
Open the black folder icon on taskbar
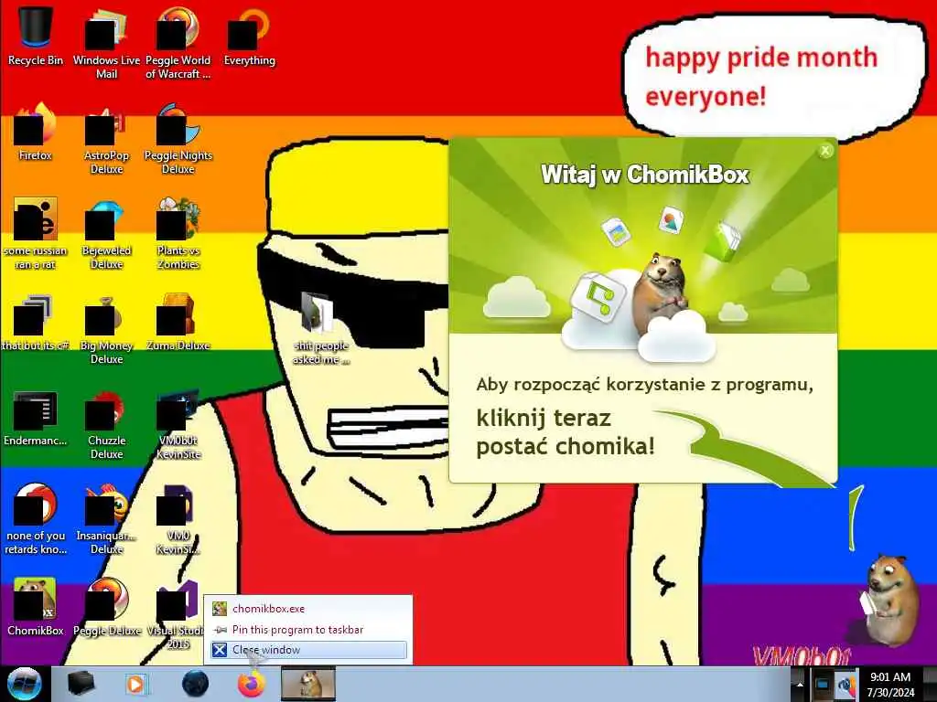coord(81,684)
